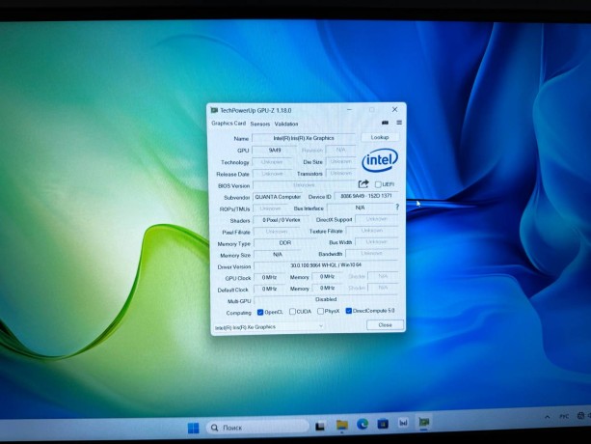Enable the CUDA checkbox
This screenshot has width=591, height=444.
coord(290,312)
